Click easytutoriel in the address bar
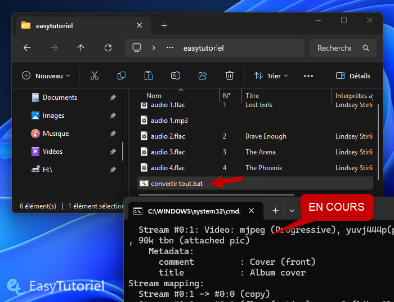Image resolution: width=394 pixels, height=302 pixels. pos(204,48)
